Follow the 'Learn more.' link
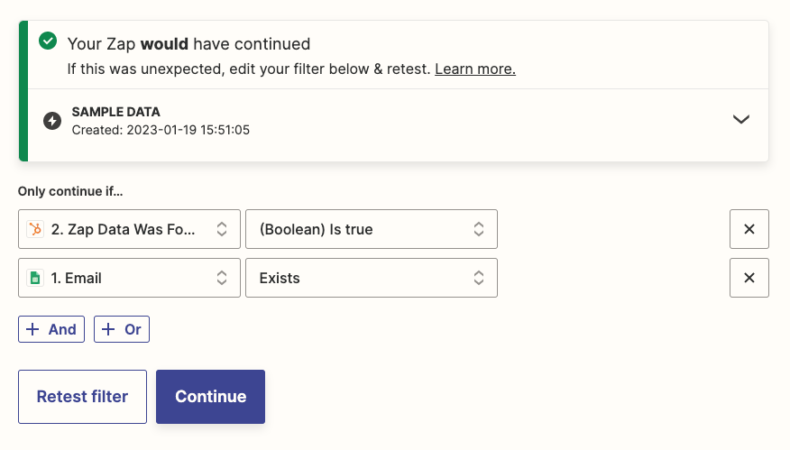 tap(475, 69)
